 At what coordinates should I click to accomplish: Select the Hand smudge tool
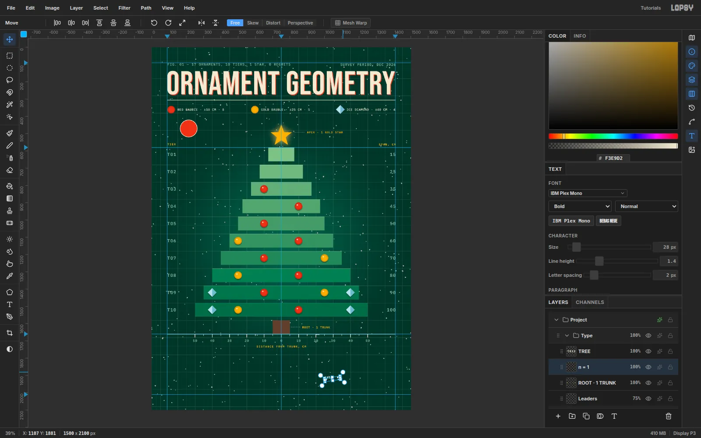tap(9, 264)
